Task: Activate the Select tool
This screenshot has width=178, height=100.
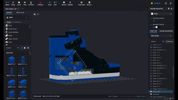Action: coord(7,3)
